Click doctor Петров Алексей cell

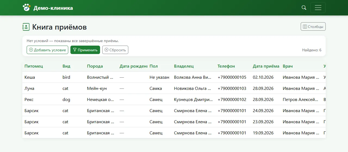300,100
